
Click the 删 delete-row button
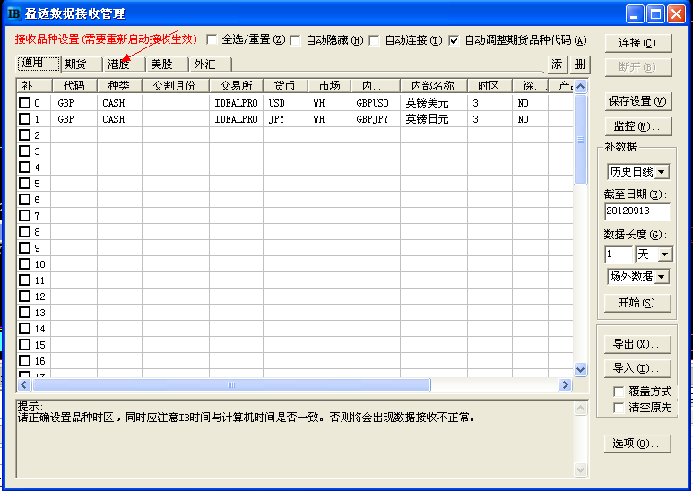[x=580, y=65]
